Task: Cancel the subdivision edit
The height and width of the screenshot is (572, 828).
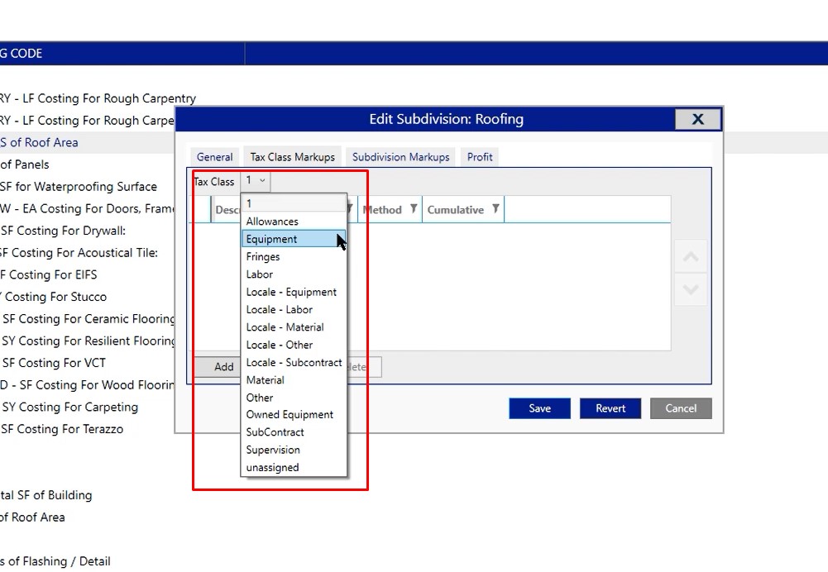Action: 681,408
